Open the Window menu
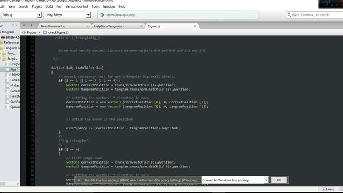Screen dimensions: 343x193 click(109, 6)
